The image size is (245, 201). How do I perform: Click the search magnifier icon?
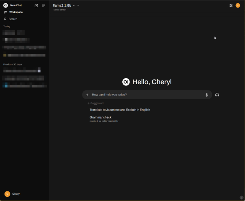[5, 19]
